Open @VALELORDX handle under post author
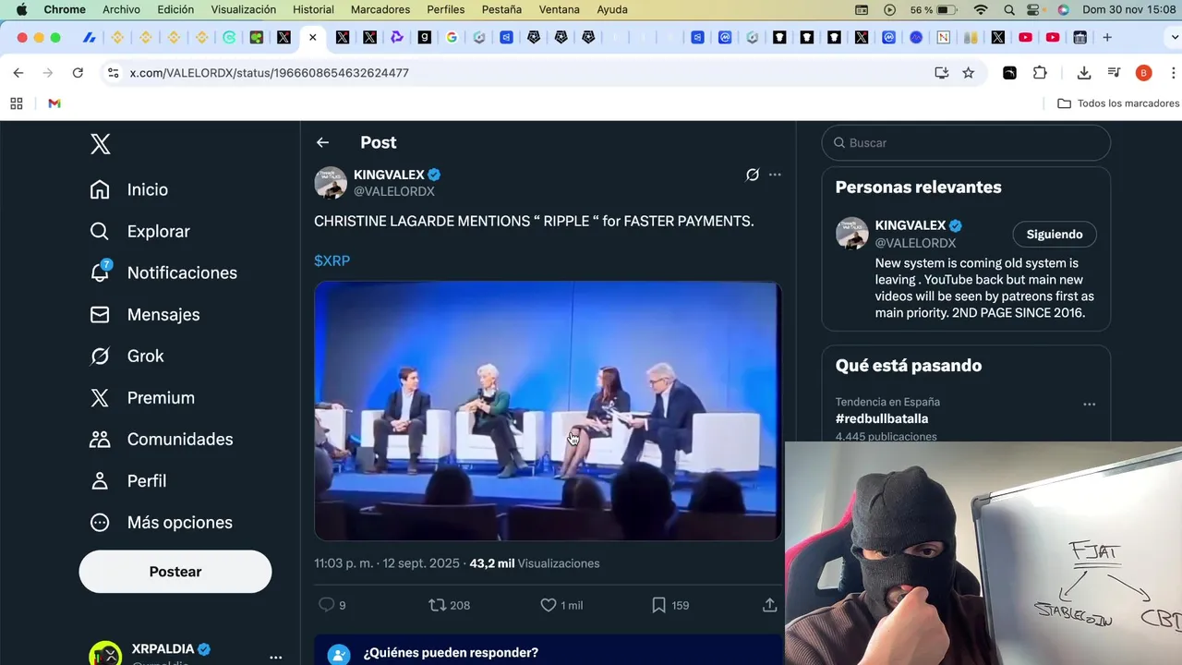The image size is (1182, 665). pyautogui.click(x=394, y=191)
